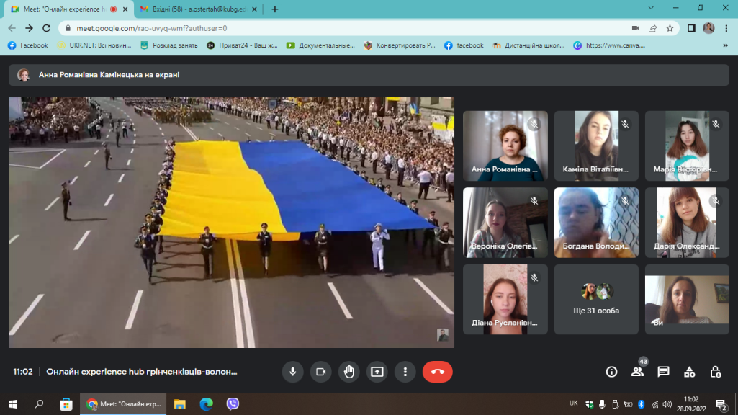Image resolution: width=738 pixels, height=415 pixels.
Task: Open the Розклад занять bookmark
Action: pos(168,45)
